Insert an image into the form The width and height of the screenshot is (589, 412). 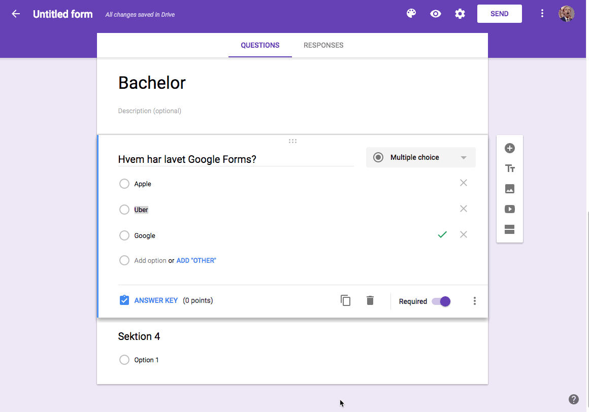pos(509,189)
